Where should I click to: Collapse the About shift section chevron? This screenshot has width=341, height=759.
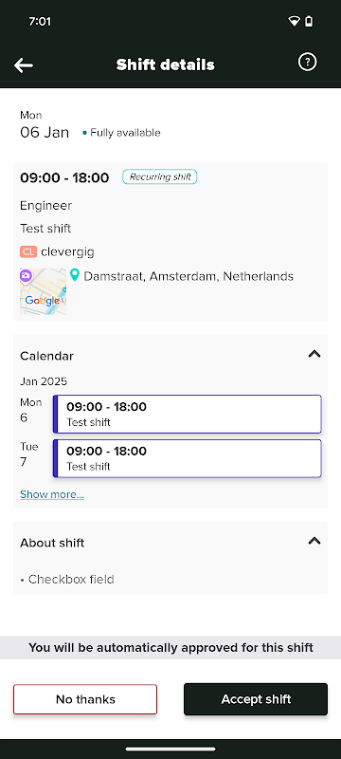[314, 541]
